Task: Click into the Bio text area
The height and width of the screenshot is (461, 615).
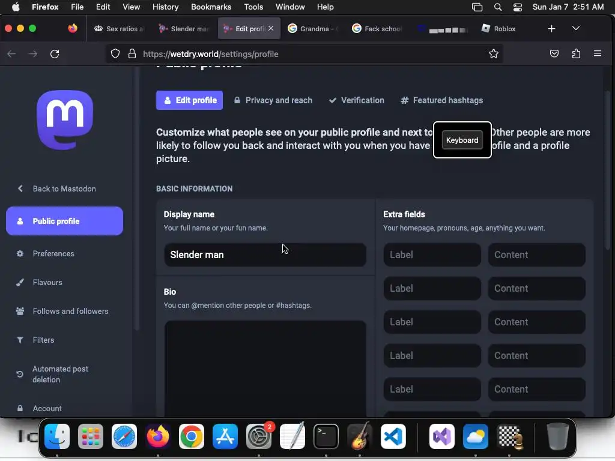Action: pyautogui.click(x=265, y=369)
